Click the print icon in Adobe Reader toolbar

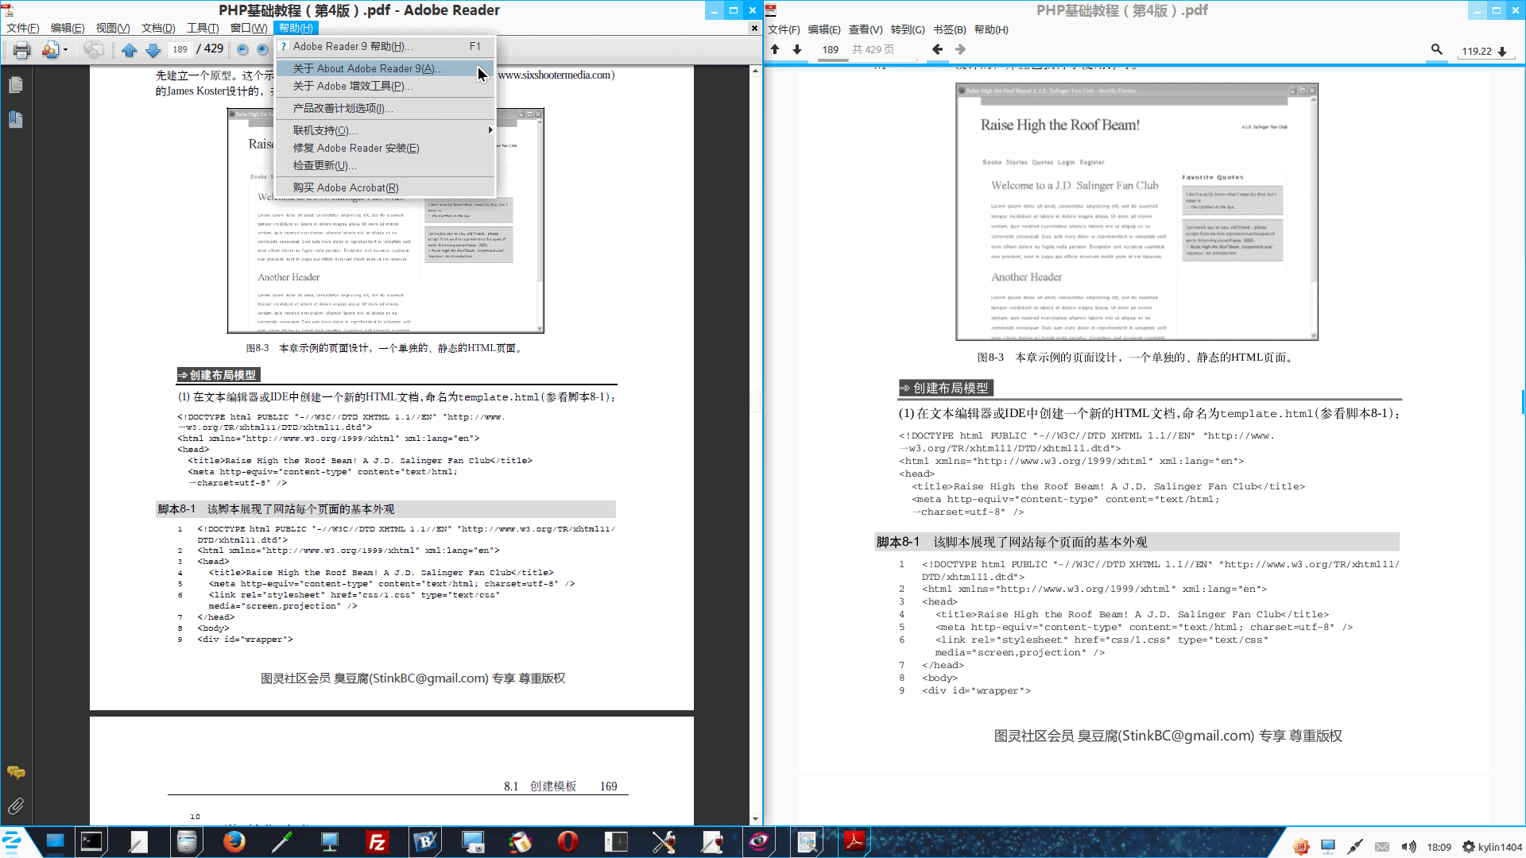click(21, 50)
